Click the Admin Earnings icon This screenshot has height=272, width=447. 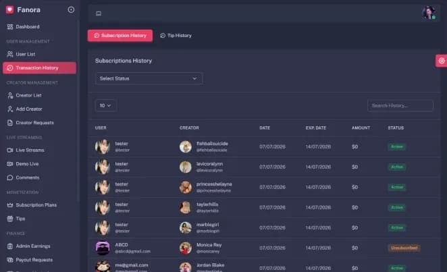pos(10,246)
